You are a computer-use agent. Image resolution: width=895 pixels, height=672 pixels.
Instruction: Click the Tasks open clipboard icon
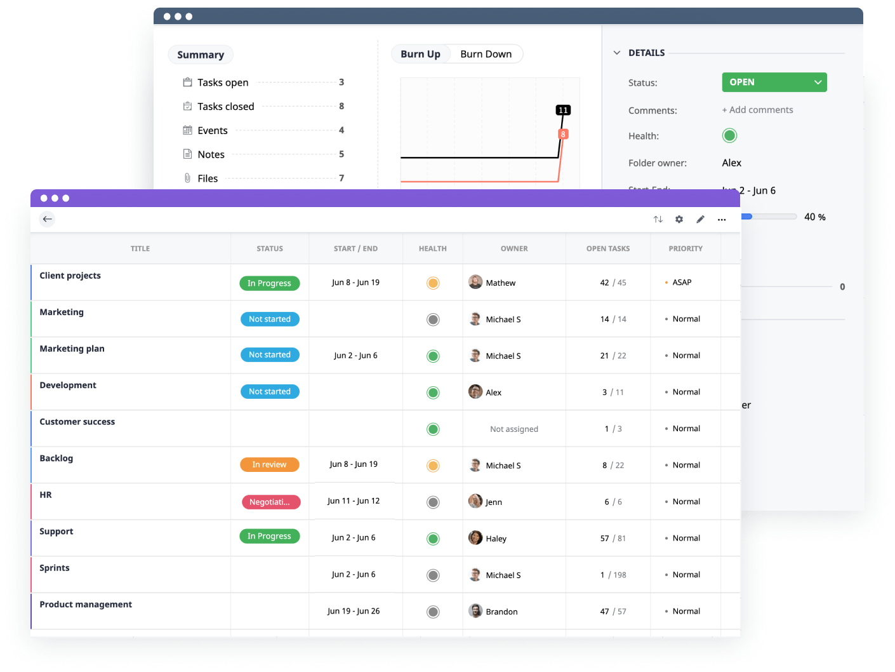[x=187, y=82]
